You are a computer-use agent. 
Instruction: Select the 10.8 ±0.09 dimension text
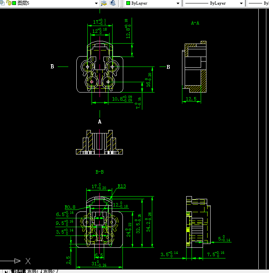tap(122, 99)
